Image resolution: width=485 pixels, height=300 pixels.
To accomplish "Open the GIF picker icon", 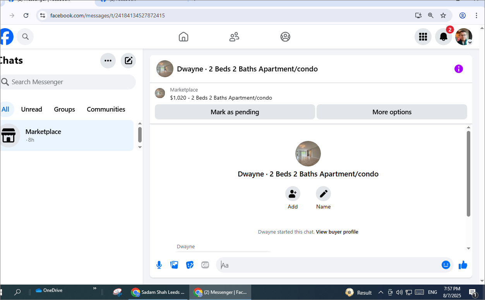I will tap(205, 265).
